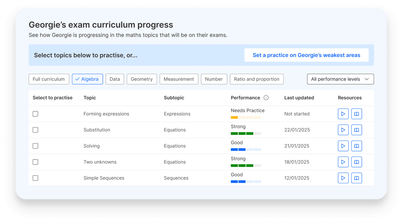Open the All performance levels dropdown
Screen dimensions: 402x222
point(340,79)
